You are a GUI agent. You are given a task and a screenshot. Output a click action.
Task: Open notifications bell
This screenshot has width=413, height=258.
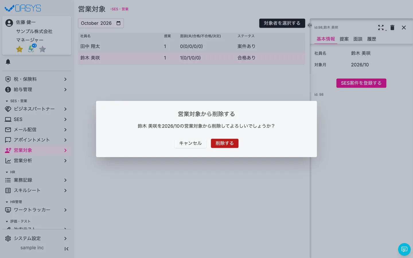(8, 62)
